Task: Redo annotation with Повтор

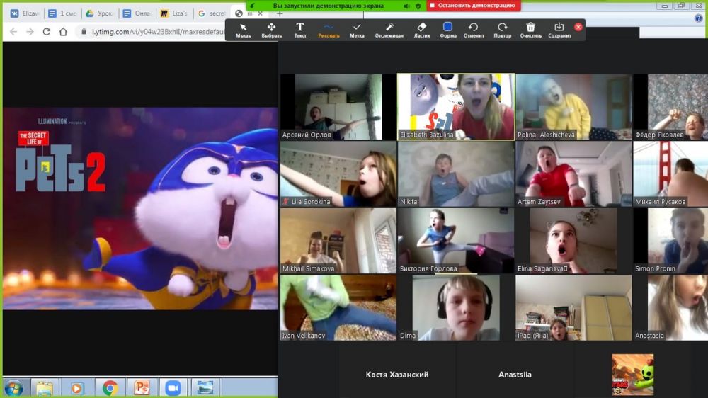Action: point(502,30)
